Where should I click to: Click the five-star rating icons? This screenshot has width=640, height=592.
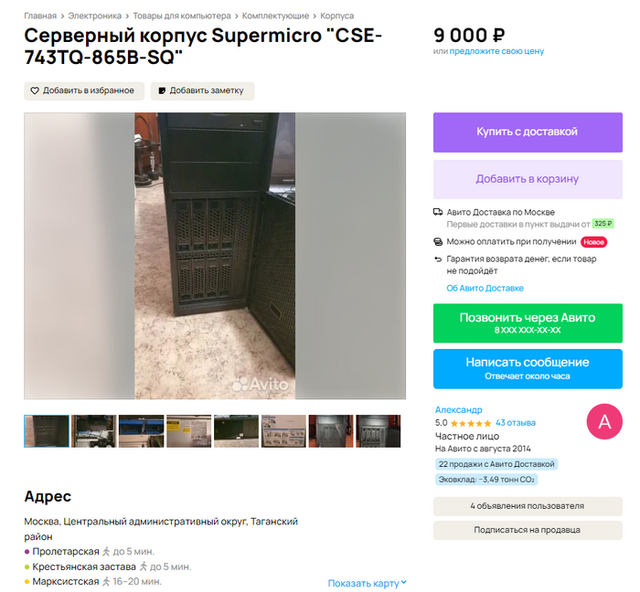[x=471, y=423]
